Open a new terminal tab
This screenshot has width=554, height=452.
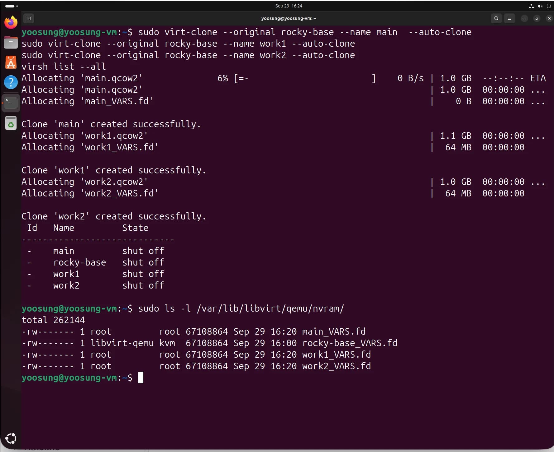[29, 18]
